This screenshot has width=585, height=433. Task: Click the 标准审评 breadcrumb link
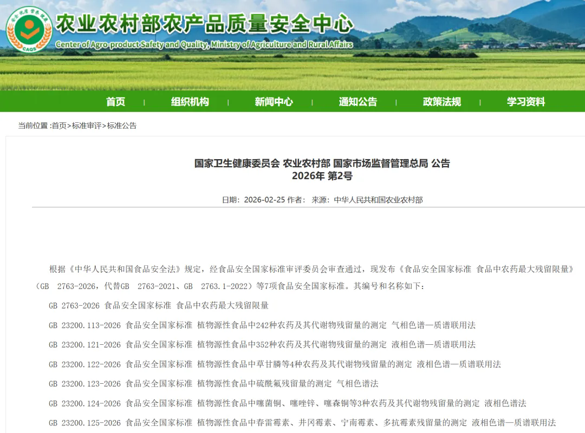pyautogui.click(x=87, y=126)
